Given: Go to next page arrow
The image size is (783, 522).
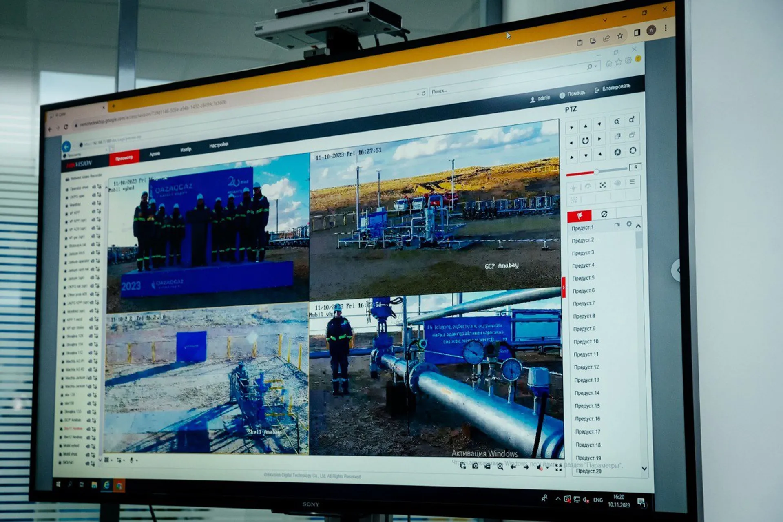Looking at the screenshot, I should (x=526, y=467).
